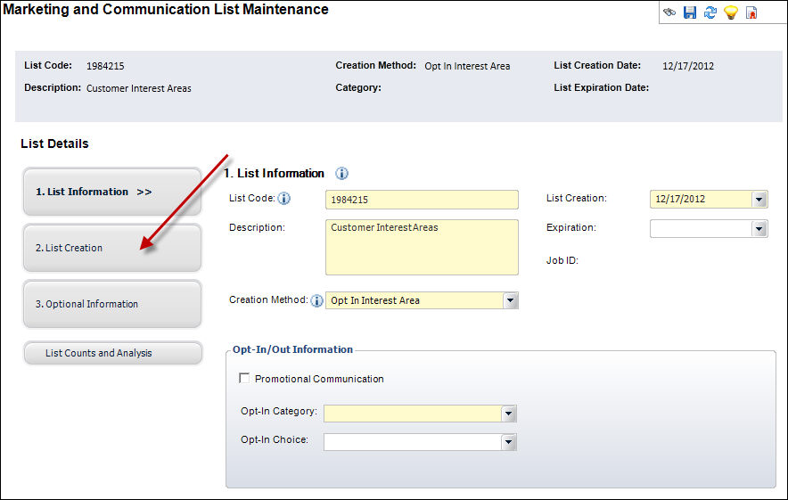Open the 3. Optional Information step
This screenshot has width=788, height=500.
pos(111,304)
